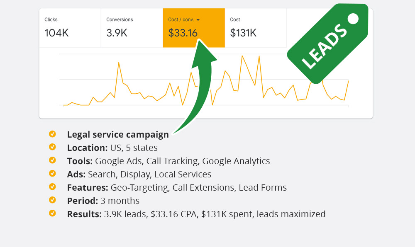Click the Features line with Geo-Targeting
Screen dimensions: 415x247
click(177, 187)
